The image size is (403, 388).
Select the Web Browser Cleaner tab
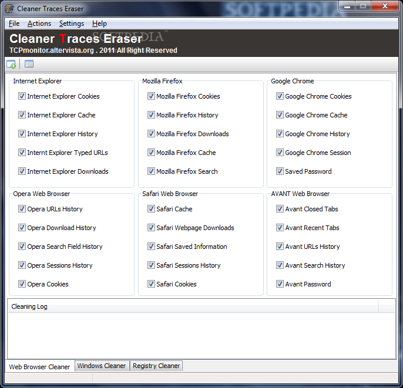click(x=39, y=366)
